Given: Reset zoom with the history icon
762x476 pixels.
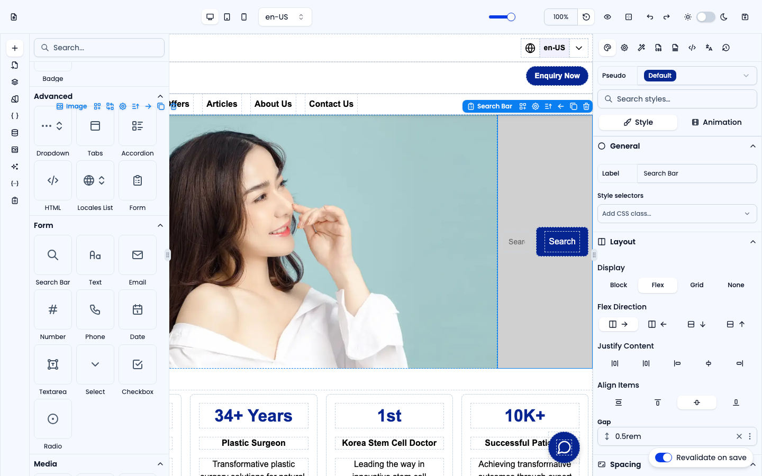Looking at the screenshot, I should tap(586, 17).
